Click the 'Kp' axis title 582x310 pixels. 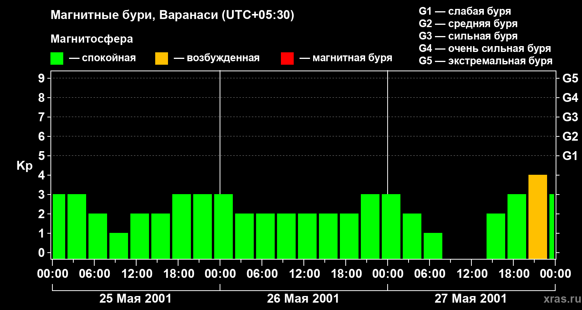[x=24, y=166]
